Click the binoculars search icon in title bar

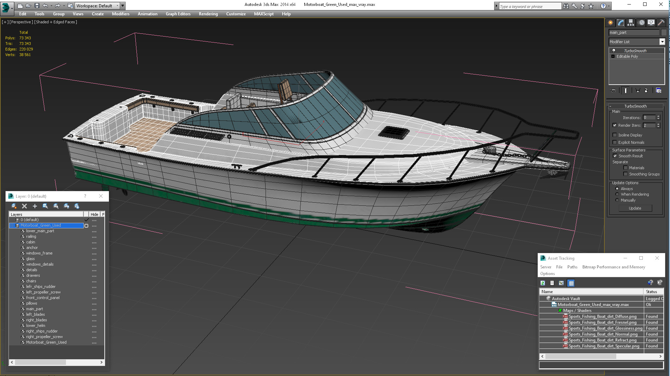point(566,6)
